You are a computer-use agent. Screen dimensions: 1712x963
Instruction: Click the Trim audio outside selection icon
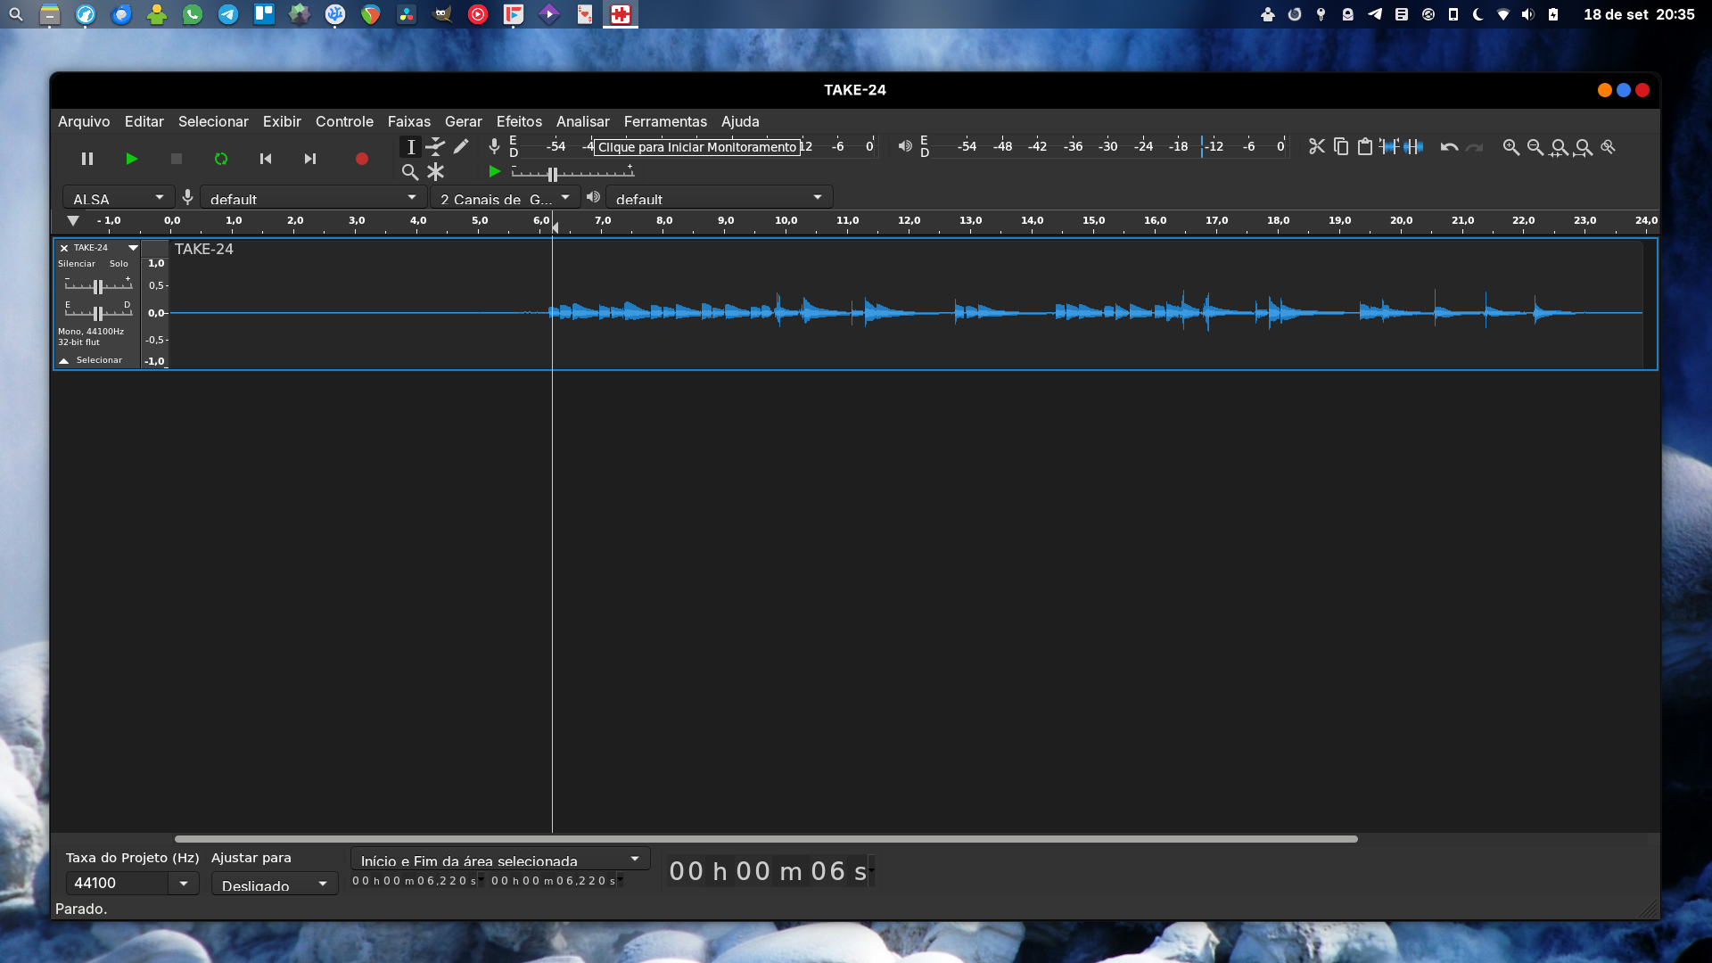coord(1389,146)
